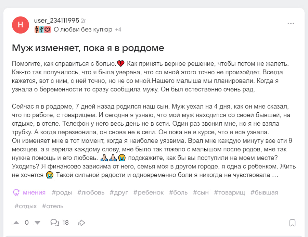Expand the +4 additional communities
This screenshot has width=308, height=237.
(x=118, y=30)
